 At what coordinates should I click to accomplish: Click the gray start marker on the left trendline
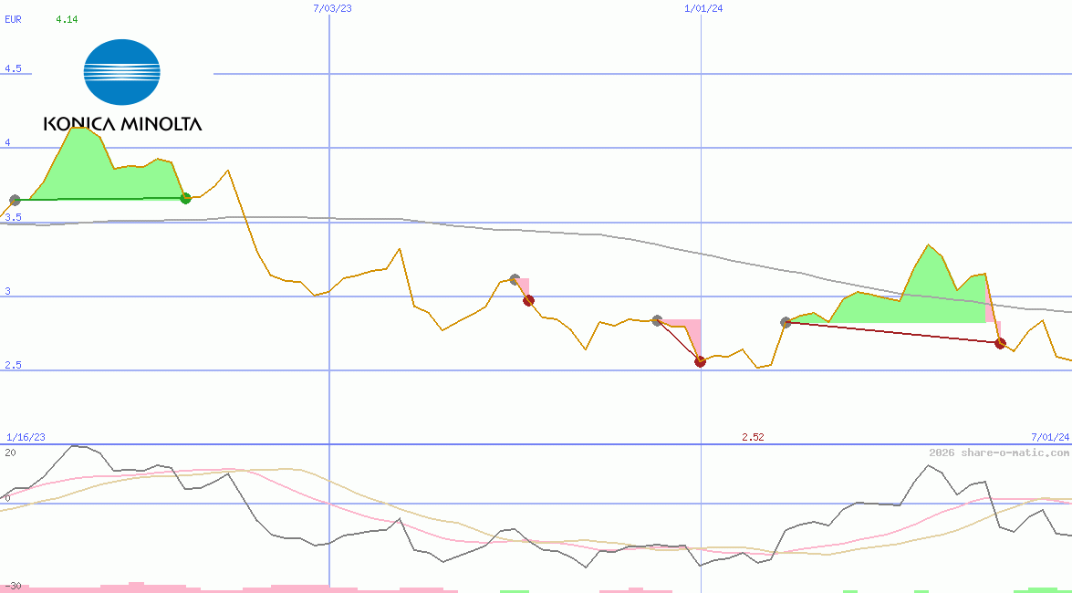tap(15, 199)
